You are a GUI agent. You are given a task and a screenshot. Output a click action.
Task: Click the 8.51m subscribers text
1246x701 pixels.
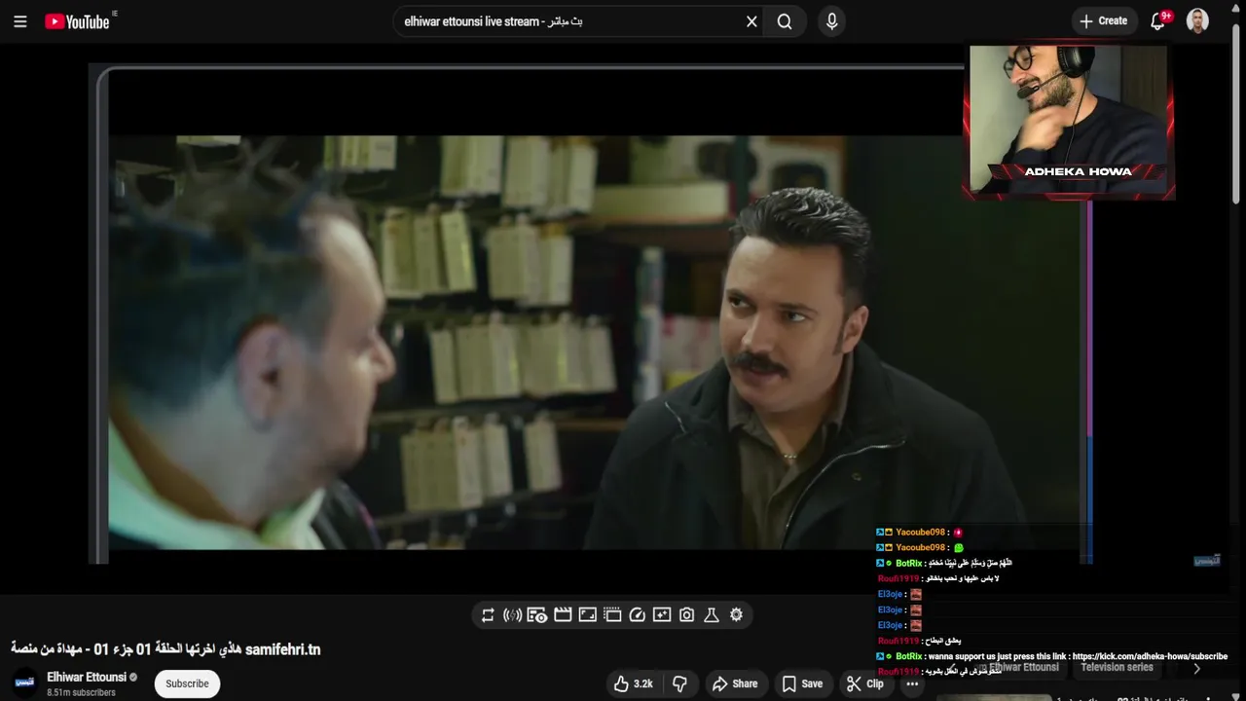[x=82, y=692]
